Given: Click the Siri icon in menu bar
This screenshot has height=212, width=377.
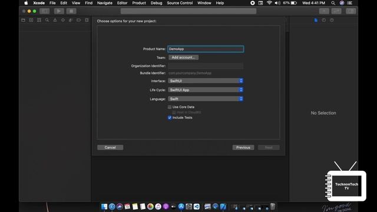Looking at the screenshot, I should pyautogui.click(x=342, y=3).
